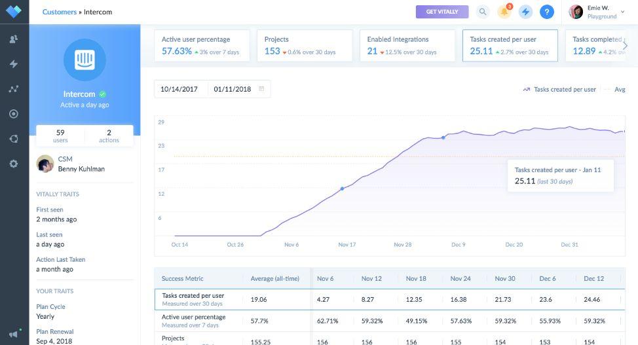Click the blue lightning quick actions icon
Viewport: 638px width, 345px height.
coord(525,12)
